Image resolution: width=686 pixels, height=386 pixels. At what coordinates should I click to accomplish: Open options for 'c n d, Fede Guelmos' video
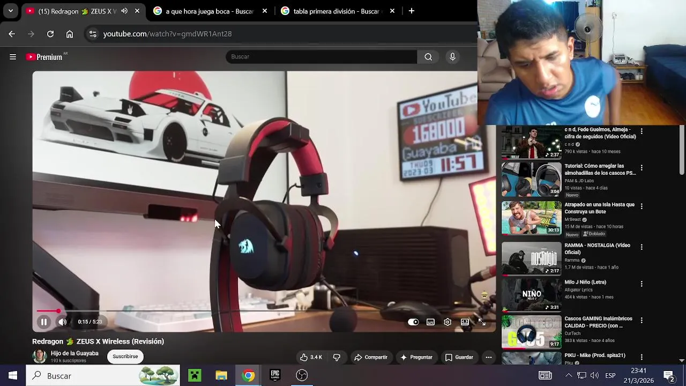pos(642,131)
